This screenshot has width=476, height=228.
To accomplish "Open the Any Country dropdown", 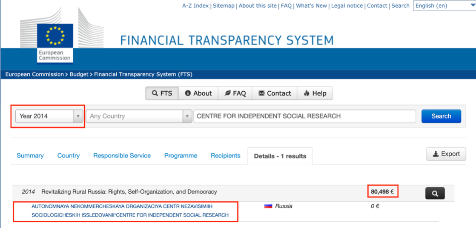I will [139, 116].
